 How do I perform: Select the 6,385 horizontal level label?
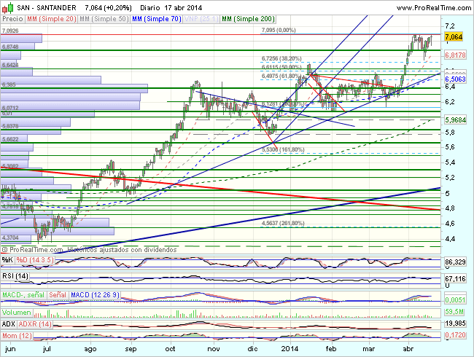pos(9,85)
